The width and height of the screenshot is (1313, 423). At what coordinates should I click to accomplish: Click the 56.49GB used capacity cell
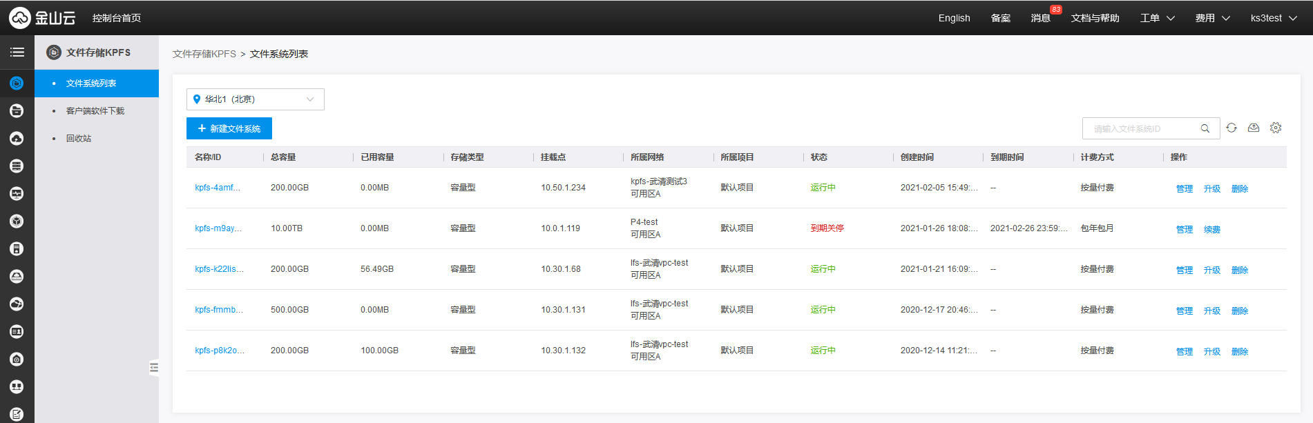tap(377, 269)
